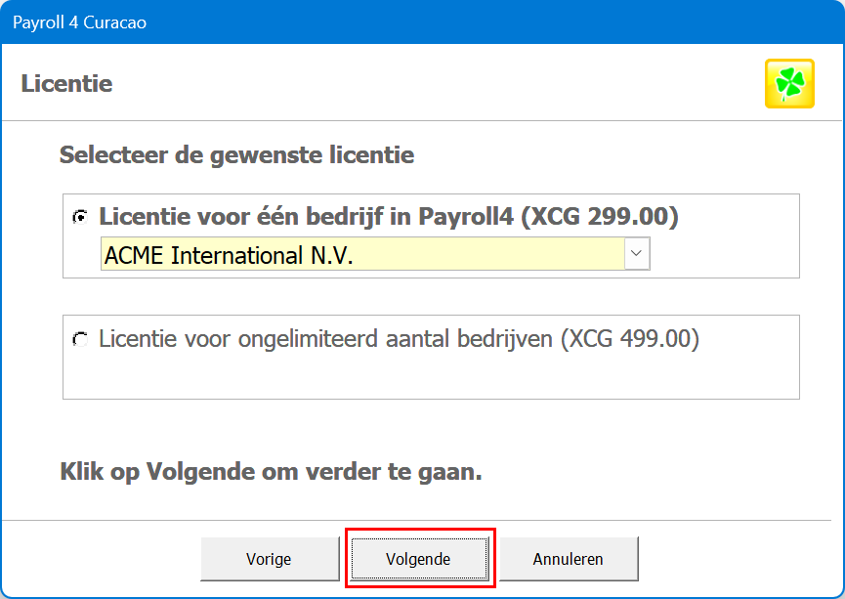Click the 'Klik op Volgende' instruction text
The width and height of the screenshot is (845, 599).
[x=271, y=473]
